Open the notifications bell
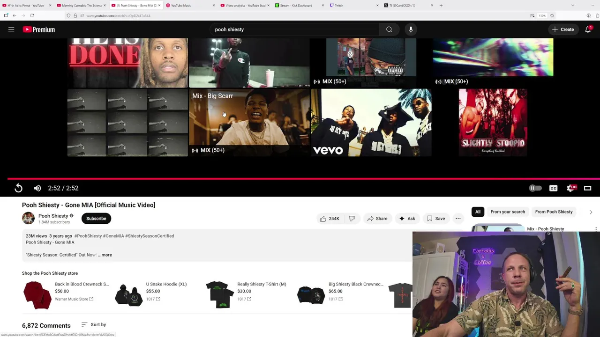The height and width of the screenshot is (337, 600). click(x=588, y=29)
